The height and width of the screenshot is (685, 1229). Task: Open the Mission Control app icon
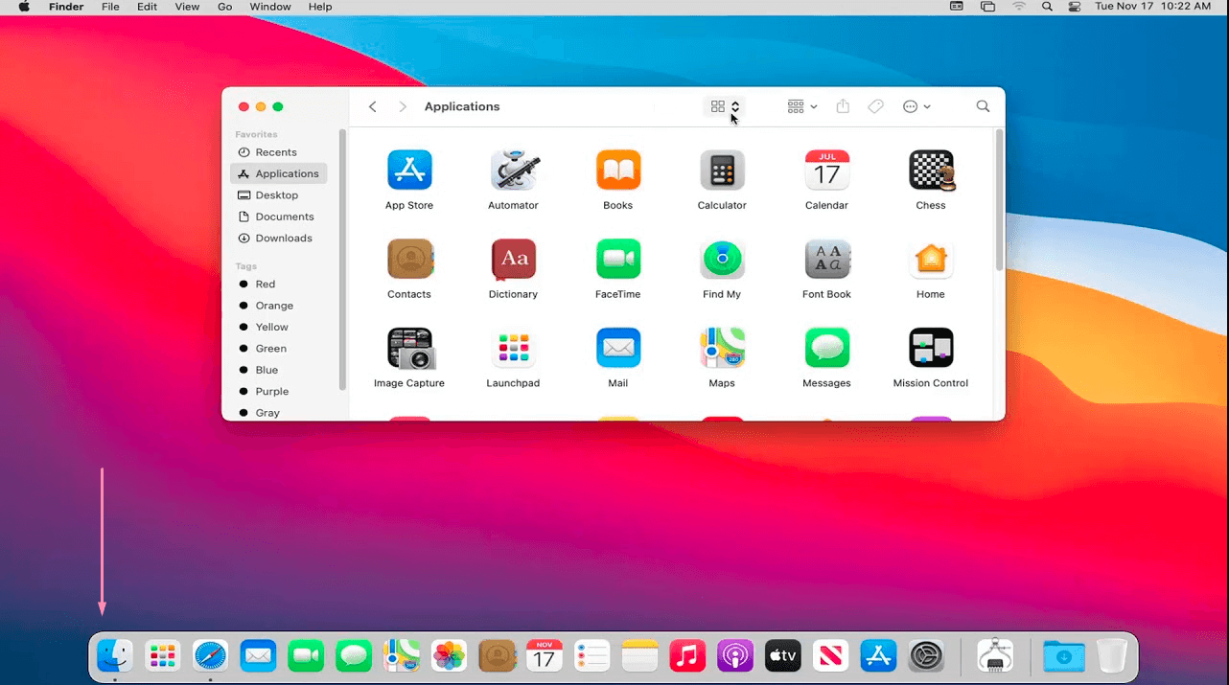930,348
